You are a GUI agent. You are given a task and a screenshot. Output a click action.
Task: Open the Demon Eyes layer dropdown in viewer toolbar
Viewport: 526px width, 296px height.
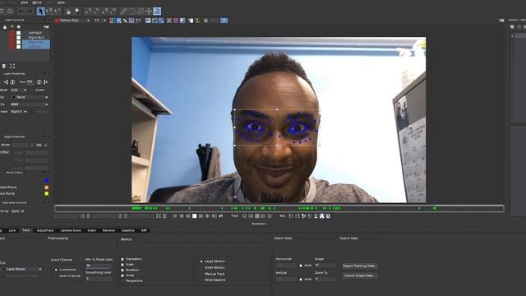coord(72,21)
